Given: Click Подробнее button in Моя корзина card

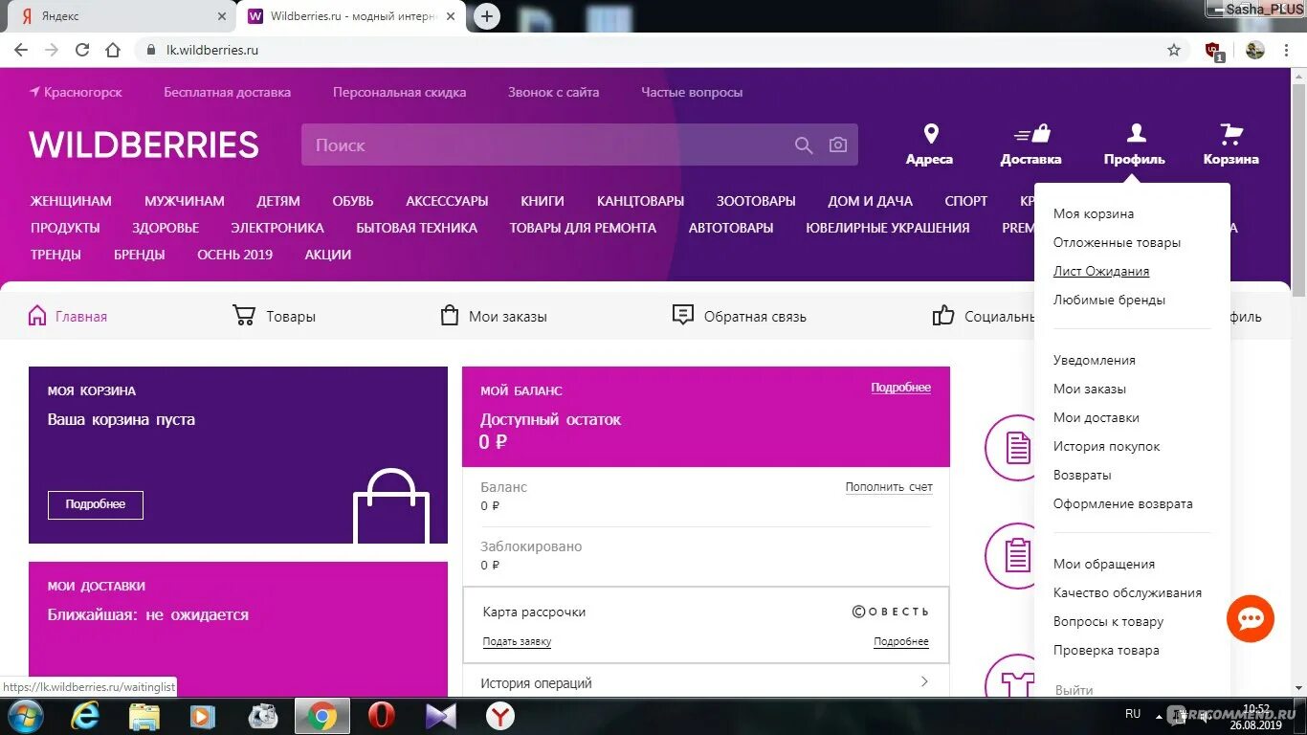Looking at the screenshot, I should coord(96,504).
